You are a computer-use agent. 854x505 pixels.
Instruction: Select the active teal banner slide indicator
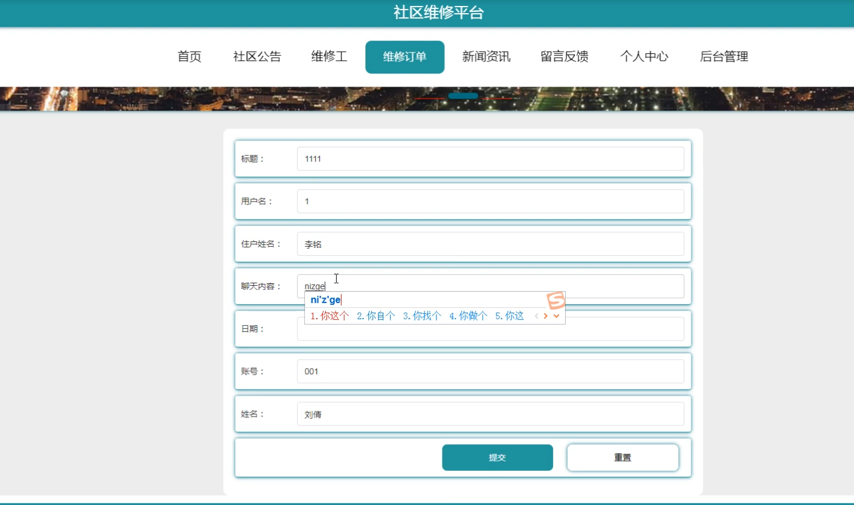463,96
